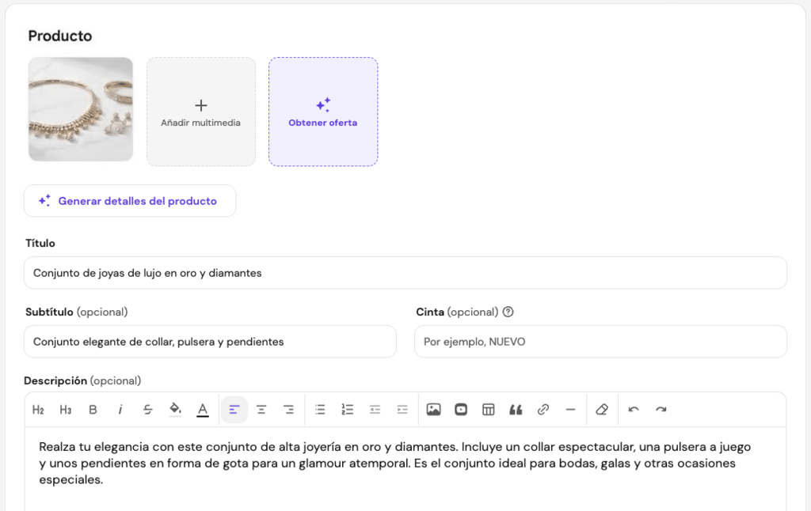Decrease indent in the description
The image size is (811, 511).
pos(375,410)
